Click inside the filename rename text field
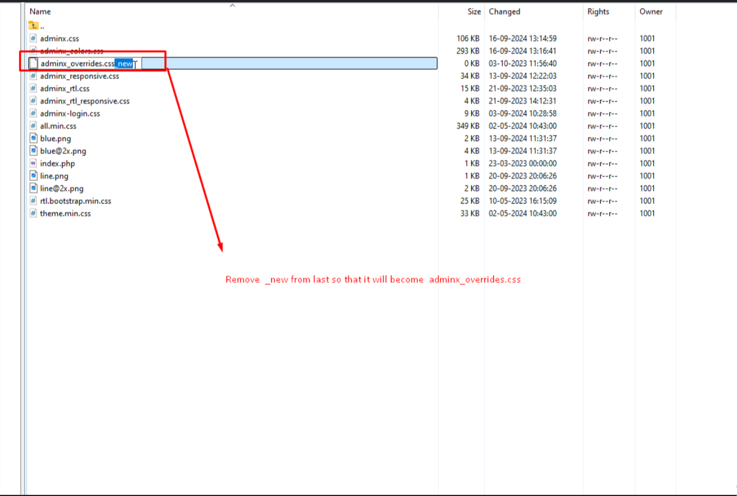 (x=287, y=64)
